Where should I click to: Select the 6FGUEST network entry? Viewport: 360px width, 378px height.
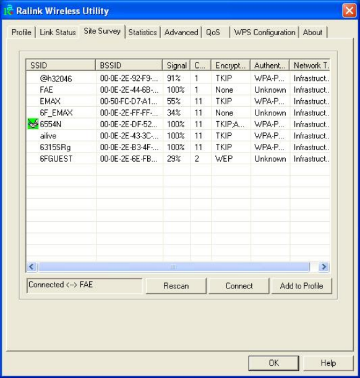coord(178,159)
